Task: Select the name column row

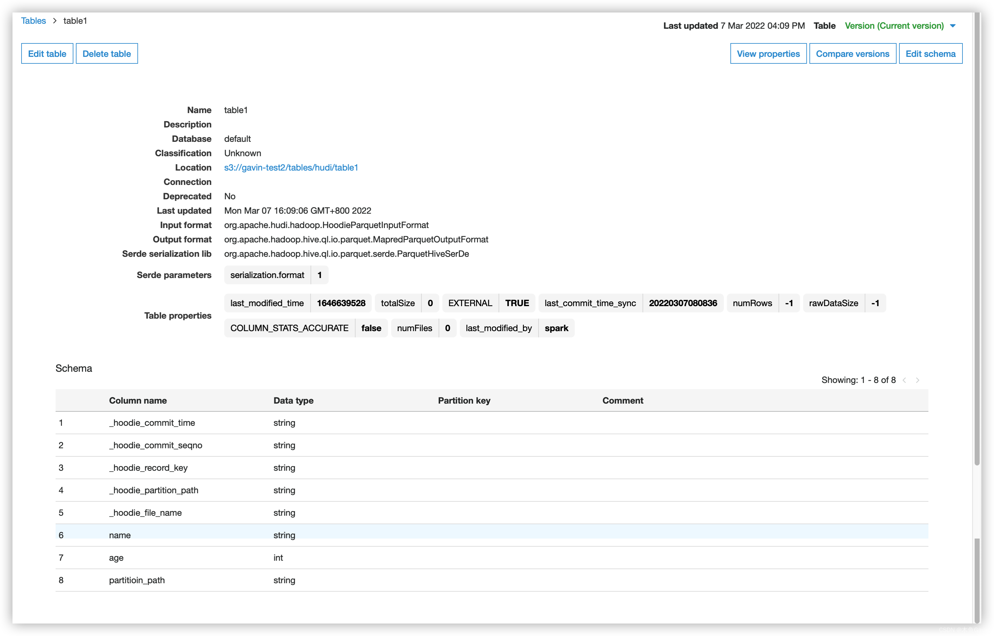Action: point(120,535)
